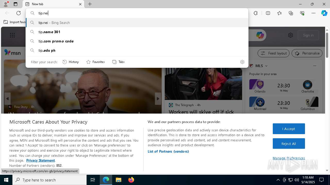Open Browser essentials heart icon
330x185 pixels.
click(x=302, y=13)
